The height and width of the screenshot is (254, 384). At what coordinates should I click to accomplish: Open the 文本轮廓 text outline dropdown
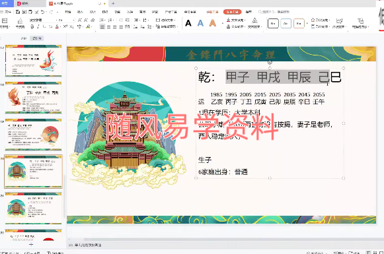click(x=235, y=26)
